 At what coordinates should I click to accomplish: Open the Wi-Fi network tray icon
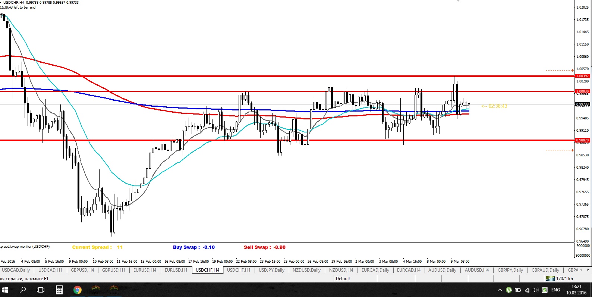pos(527,290)
